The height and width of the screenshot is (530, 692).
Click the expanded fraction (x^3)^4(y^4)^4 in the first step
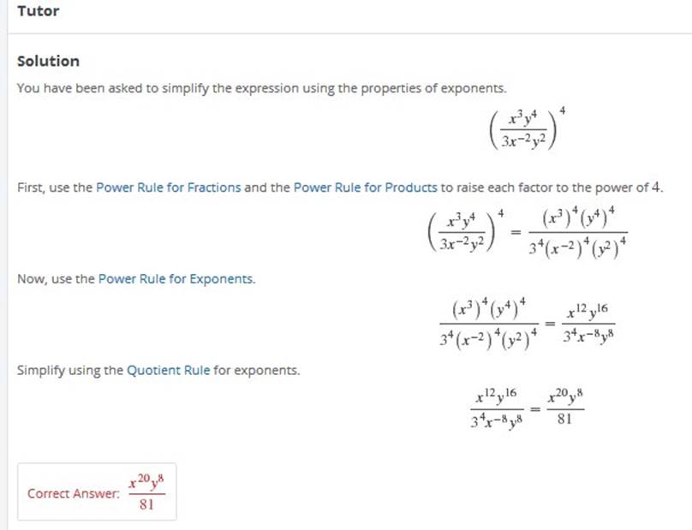[x=578, y=233]
